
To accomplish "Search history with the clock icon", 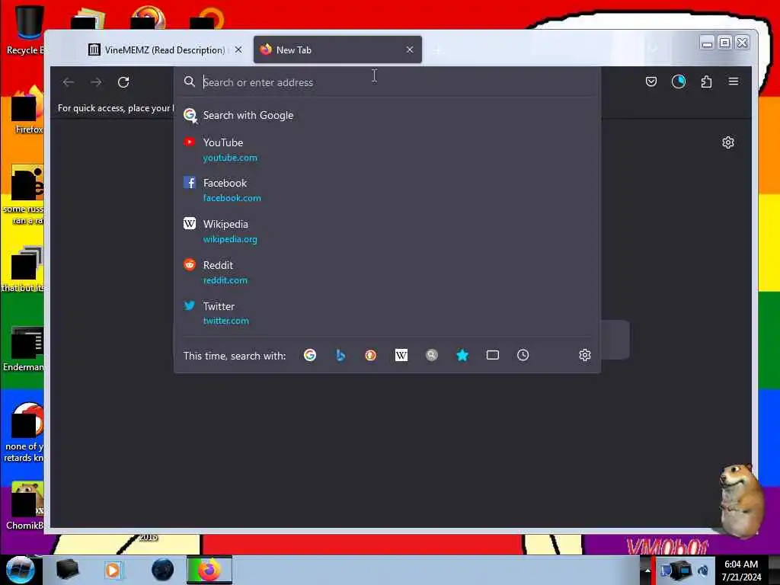I will (x=523, y=355).
